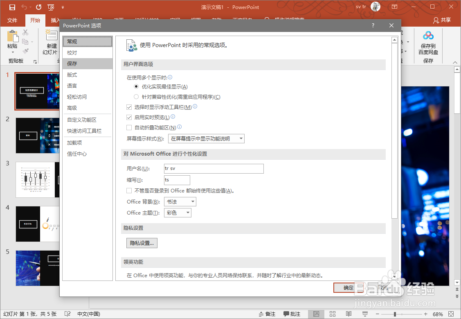This screenshot has width=461, height=319.
Task: Select slide 3 thumbnail with chart
Action: 37,180
